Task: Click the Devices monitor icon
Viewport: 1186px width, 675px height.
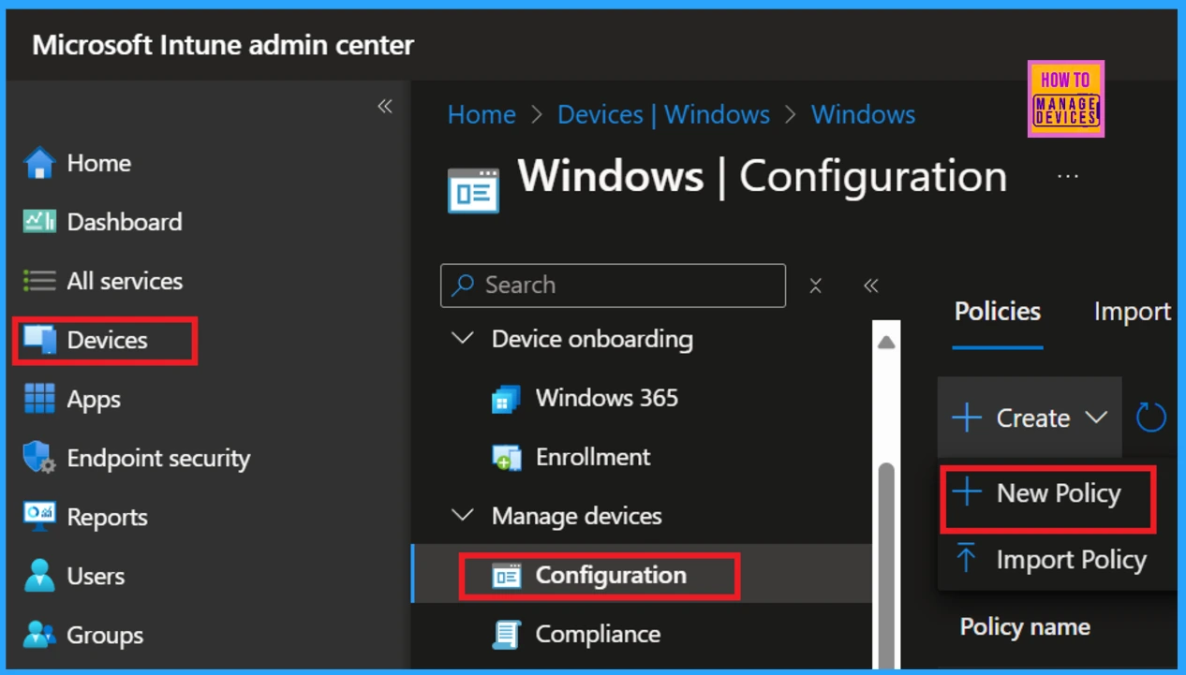Action: click(x=39, y=340)
